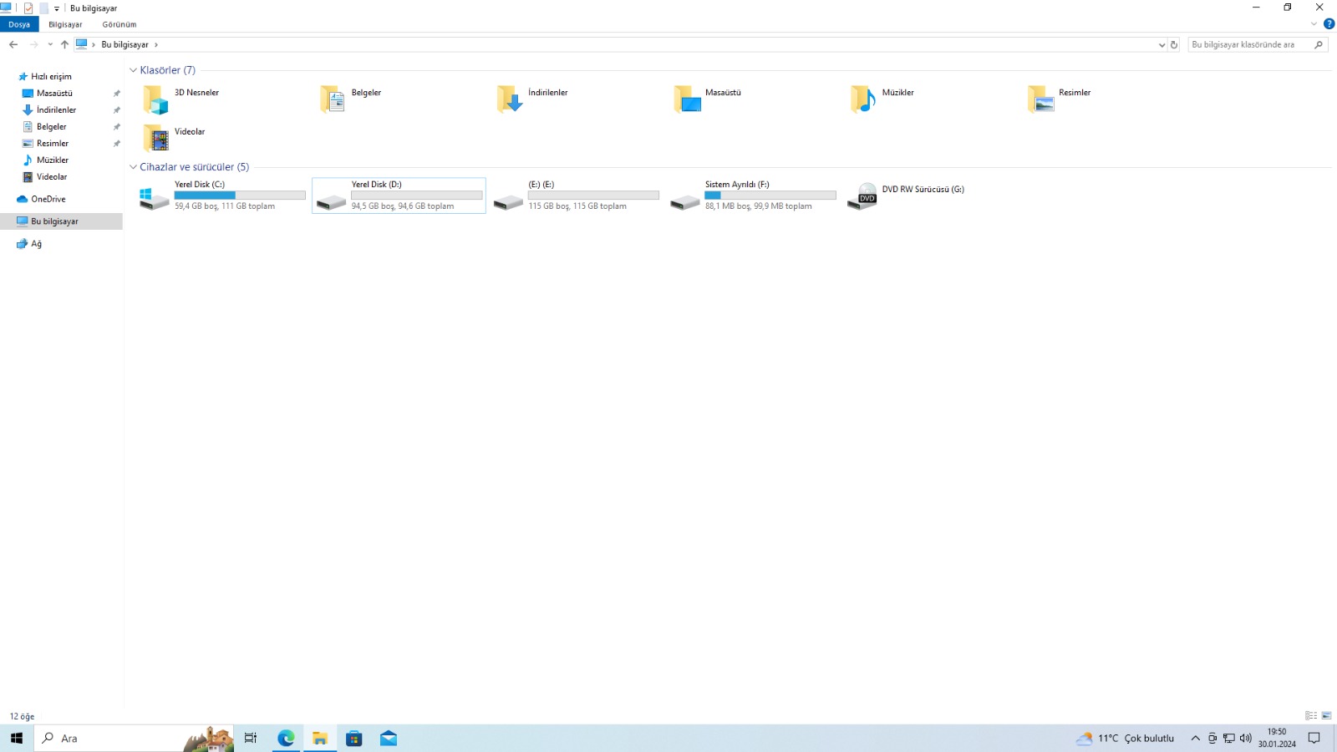1337x752 pixels.
Task: Open Belgeler in the navigation pane
Action: click(52, 127)
